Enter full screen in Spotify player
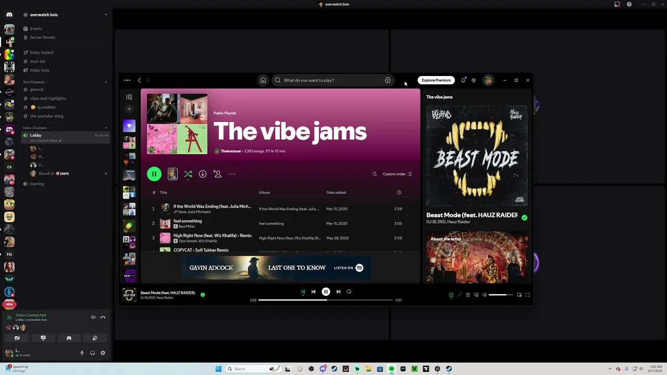The image size is (667, 375). (x=527, y=295)
